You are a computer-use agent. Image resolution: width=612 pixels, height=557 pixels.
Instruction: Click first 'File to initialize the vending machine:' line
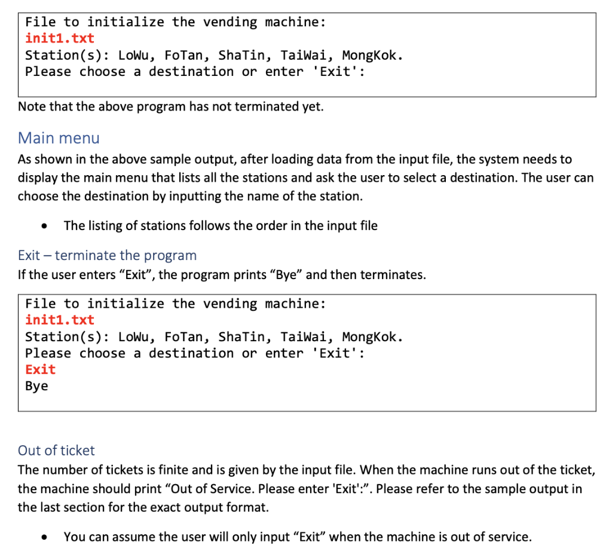pos(176,22)
